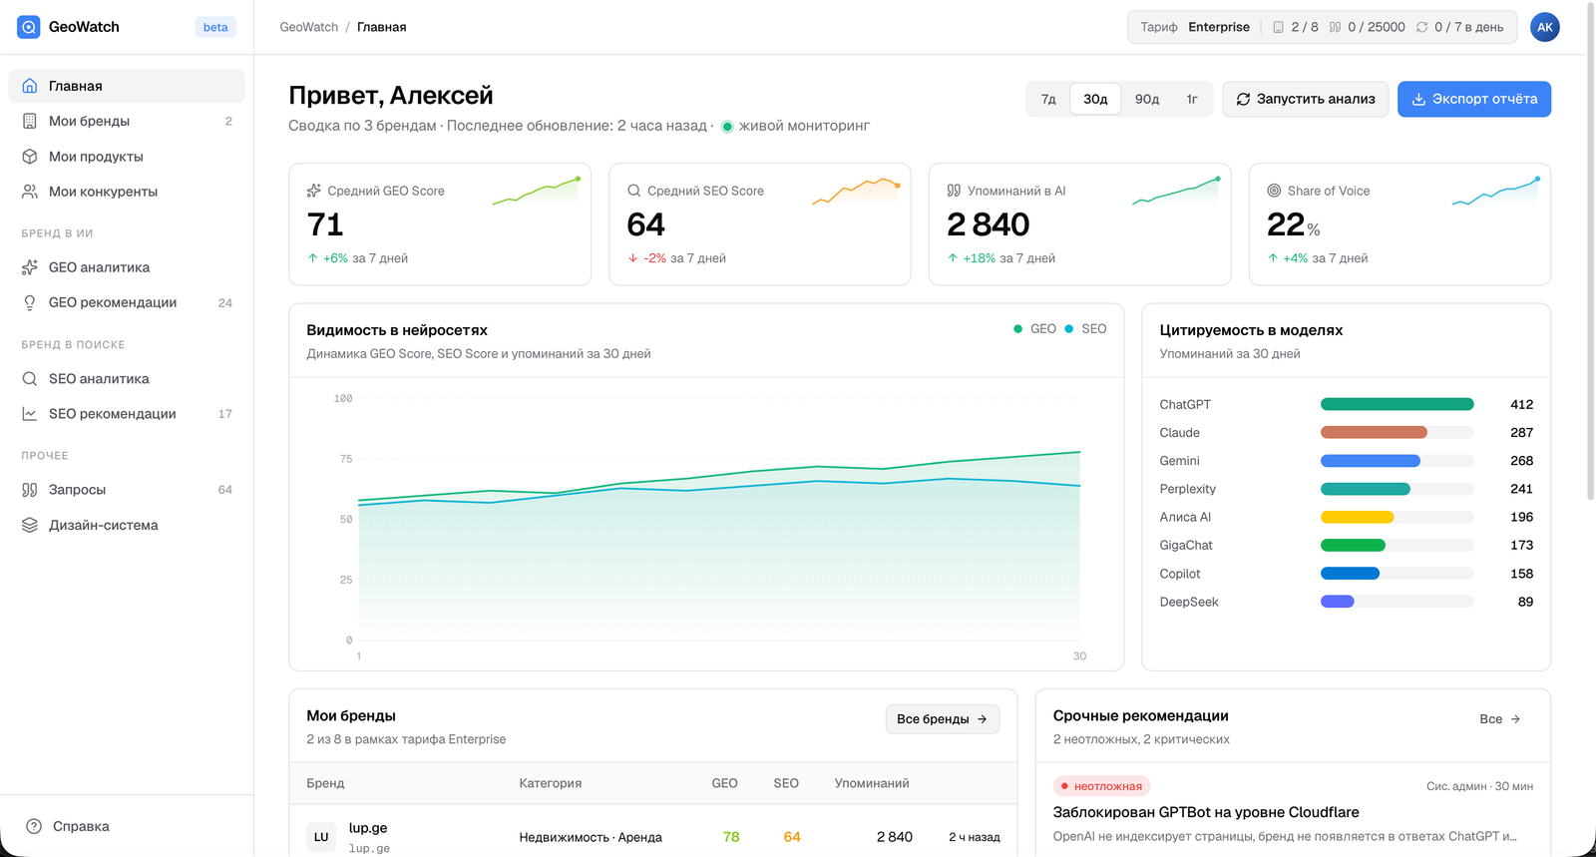Image resolution: width=1596 pixels, height=857 pixels.
Task: Click the Claude mentions bar
Action: [1397, 432]
